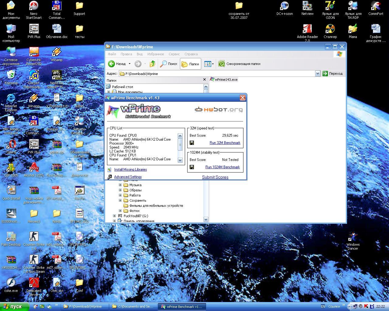Click the Назад back button in Explorer
The image size is (389, 311).
point(117,64)
